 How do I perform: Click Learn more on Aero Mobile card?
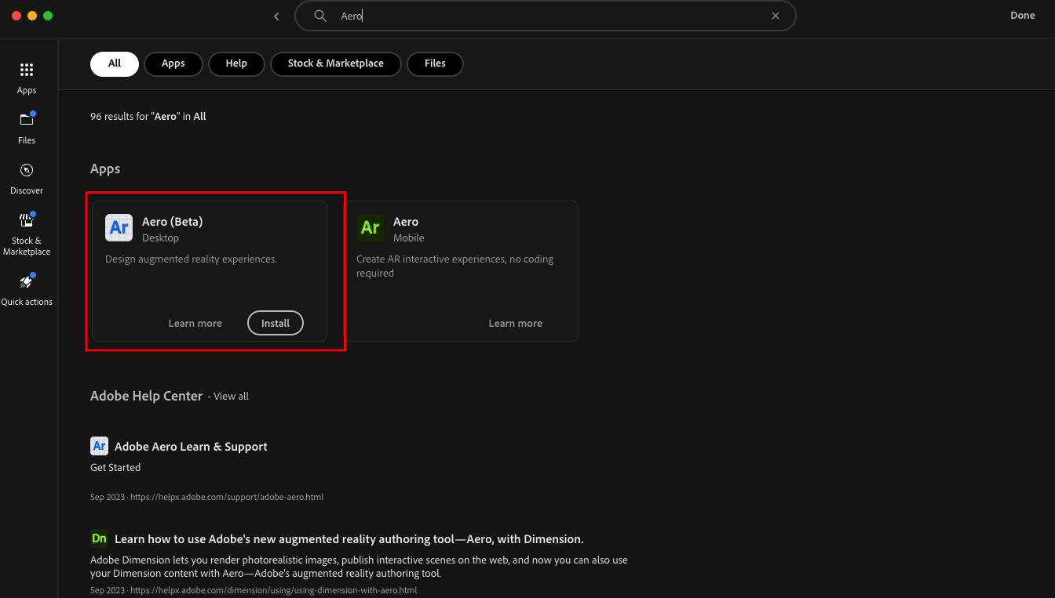tap(515, 324)
